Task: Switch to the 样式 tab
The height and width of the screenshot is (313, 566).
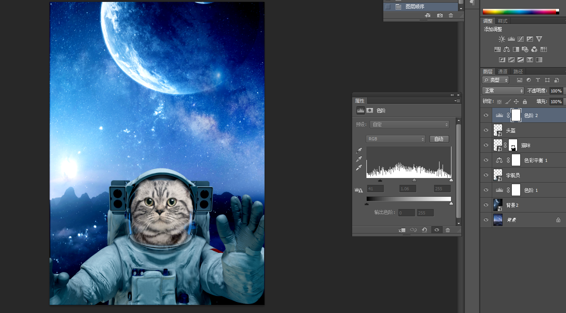Action: pyautogui.click(x=503, y=21)
